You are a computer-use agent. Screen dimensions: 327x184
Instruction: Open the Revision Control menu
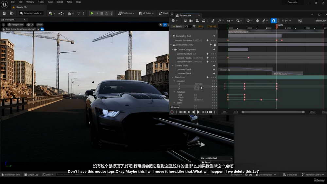click(x=313, y=175)
